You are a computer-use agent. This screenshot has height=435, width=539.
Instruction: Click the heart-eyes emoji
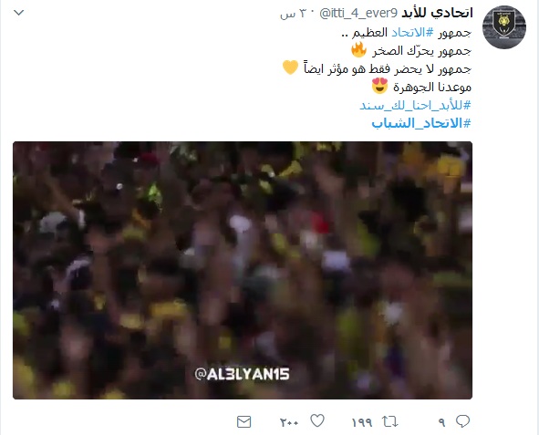(x=380, y=86)
